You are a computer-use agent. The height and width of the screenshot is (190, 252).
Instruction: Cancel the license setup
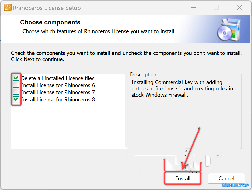(226, 178)
